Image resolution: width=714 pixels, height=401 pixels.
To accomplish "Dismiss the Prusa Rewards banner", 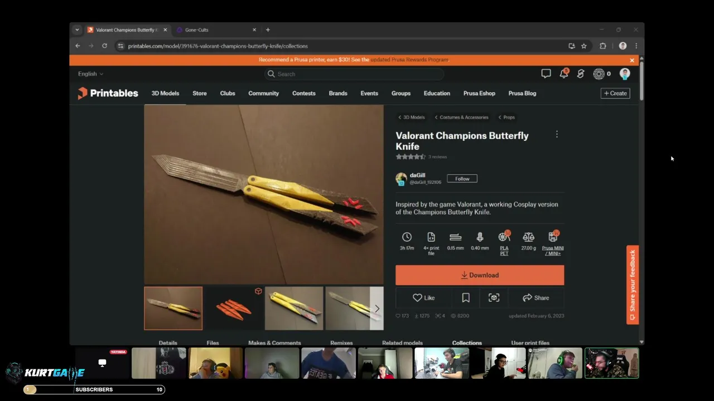I will [632, 60].
